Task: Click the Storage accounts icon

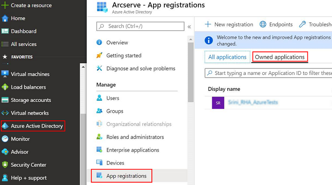Action: (x=5, y=100)
